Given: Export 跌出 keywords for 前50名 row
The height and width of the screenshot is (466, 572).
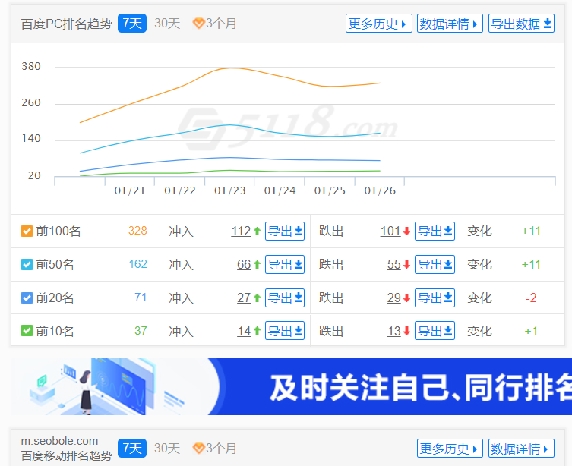Looking at the screenshot, I should click(x=435, y=265).
